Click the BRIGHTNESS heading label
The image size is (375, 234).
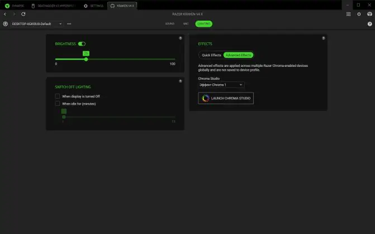click(65, 44)
